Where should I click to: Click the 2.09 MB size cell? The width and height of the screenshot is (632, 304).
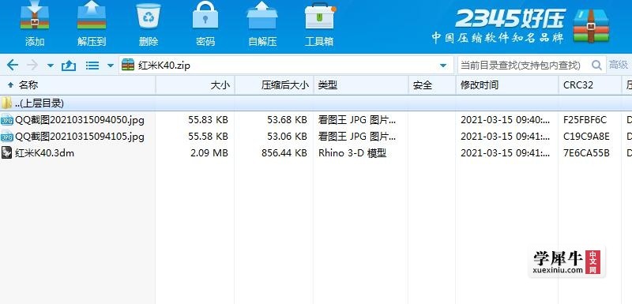[209, 153]
